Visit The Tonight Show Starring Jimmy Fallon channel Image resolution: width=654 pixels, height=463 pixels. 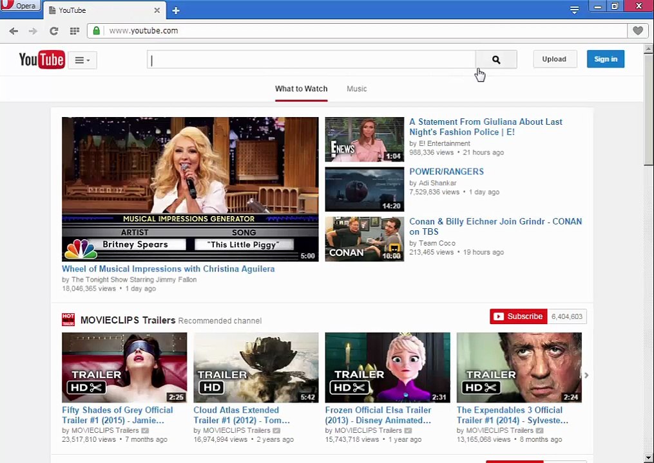point(134,280)
